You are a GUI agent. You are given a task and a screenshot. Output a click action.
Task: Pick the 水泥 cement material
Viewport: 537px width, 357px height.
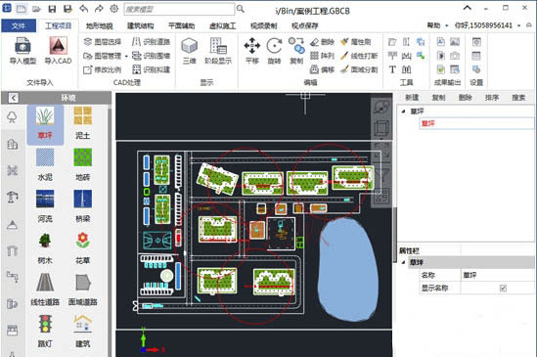click(x=45, y=164)
